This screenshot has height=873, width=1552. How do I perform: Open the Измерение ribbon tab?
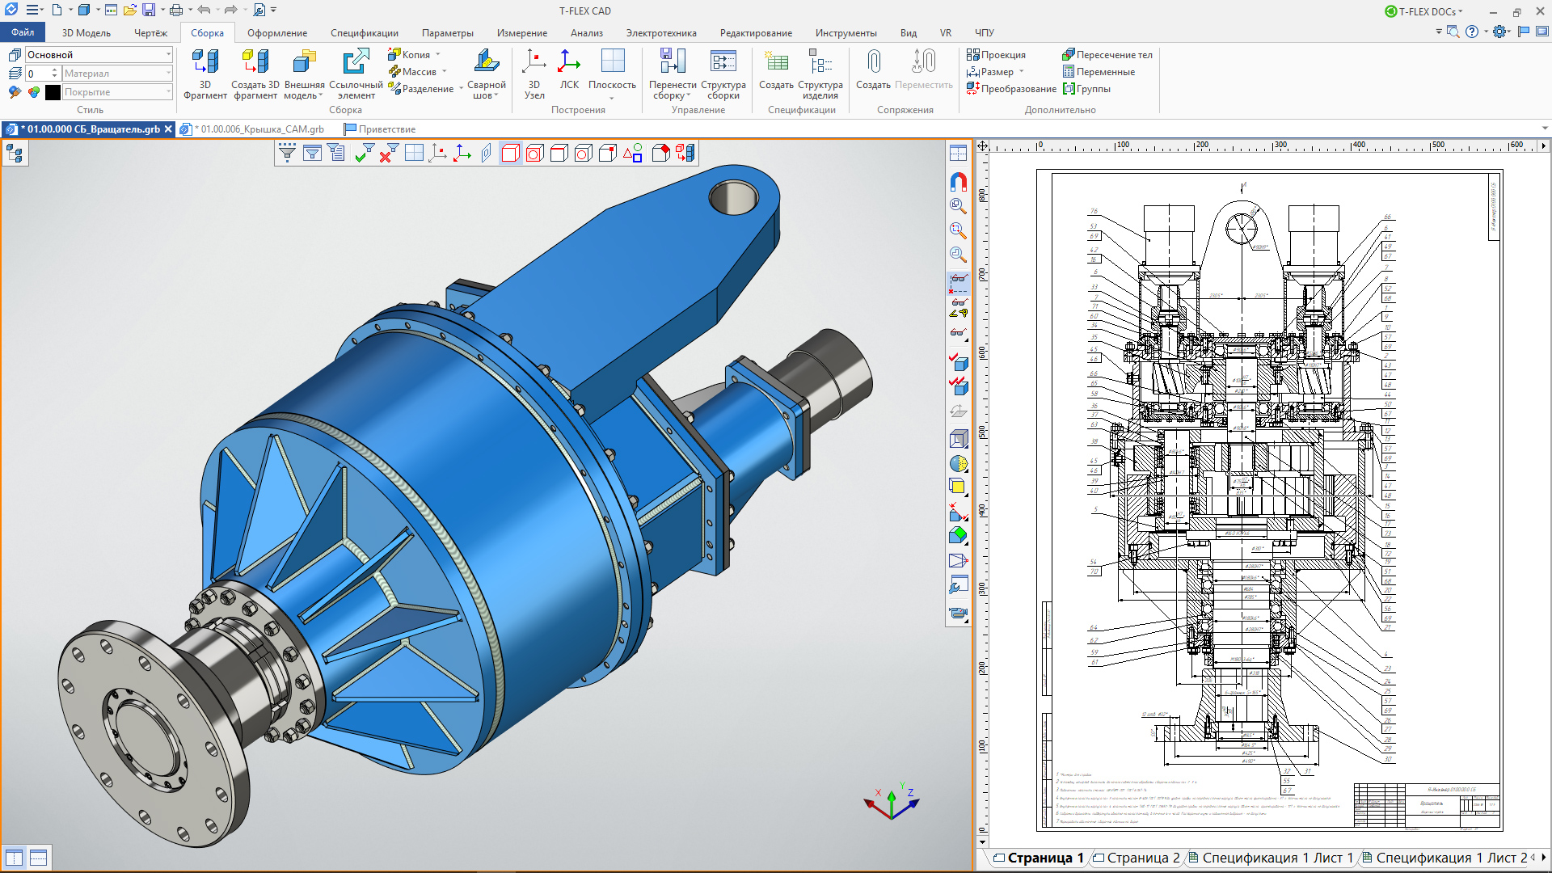(x=522, y=33)
